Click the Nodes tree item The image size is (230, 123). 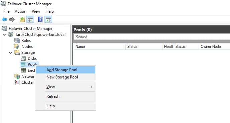[27, 47]
